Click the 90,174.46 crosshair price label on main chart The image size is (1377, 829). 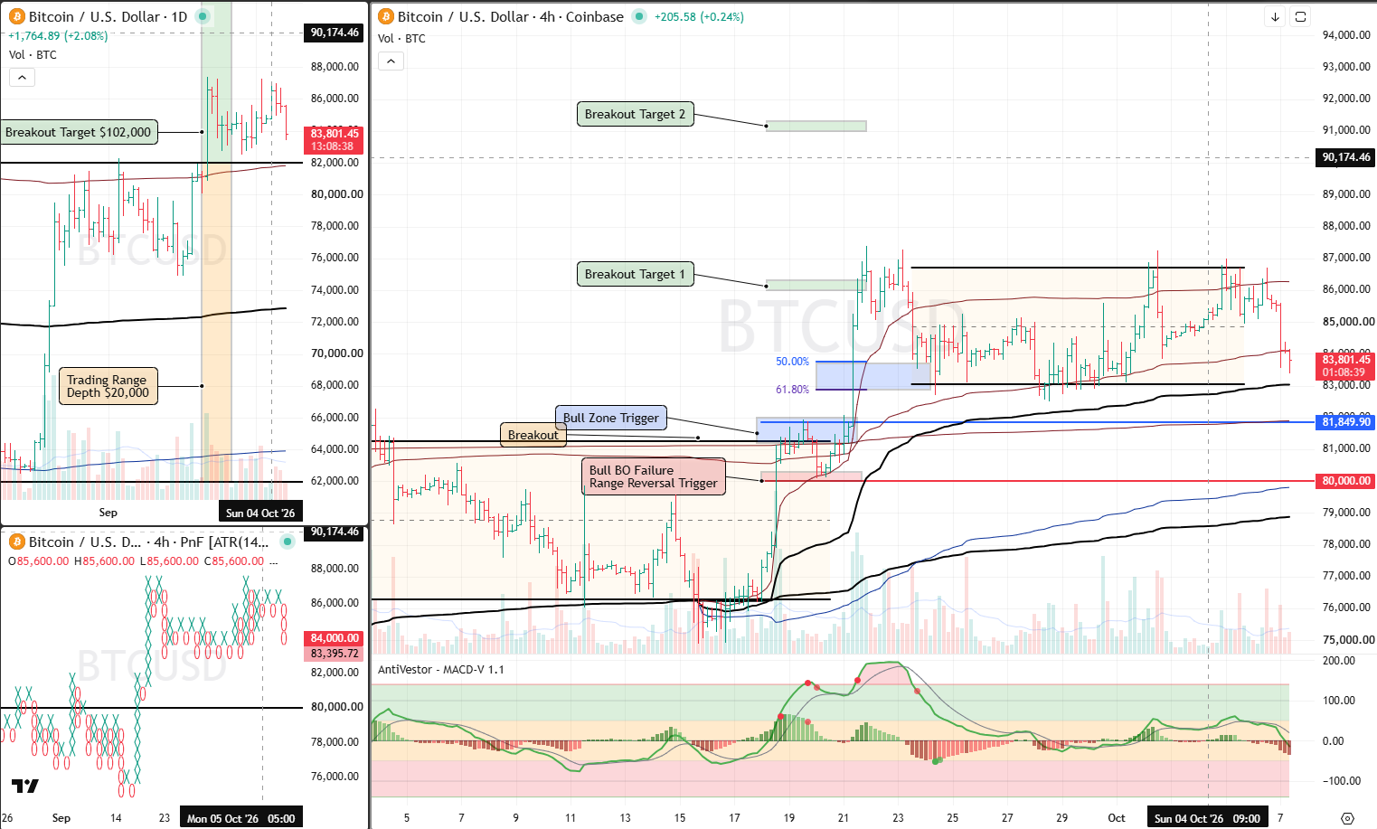1346,157
